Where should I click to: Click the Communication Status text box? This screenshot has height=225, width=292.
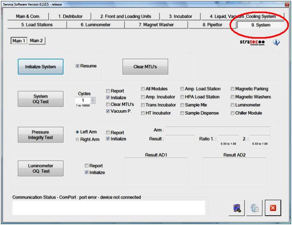tap(109, 208)
